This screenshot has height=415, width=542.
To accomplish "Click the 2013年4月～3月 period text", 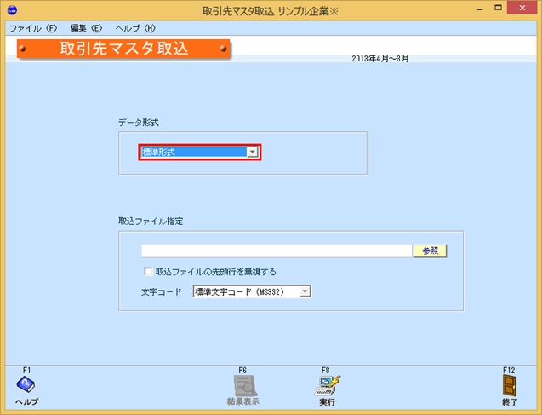I will pyautogui.click(x=380, y=59).
